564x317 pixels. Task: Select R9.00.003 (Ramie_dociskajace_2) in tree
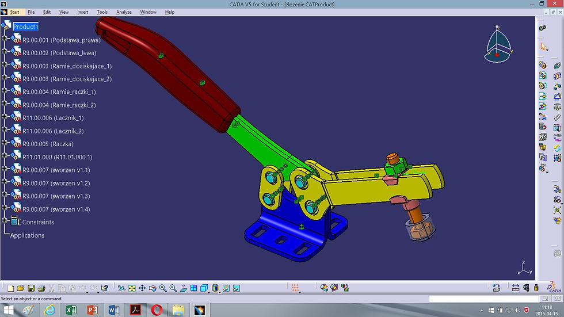pos(67,79)
